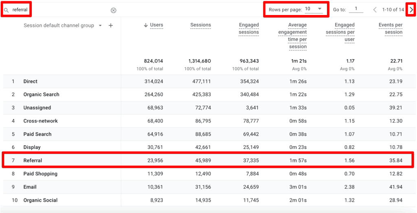
Task: Select the Unassigned row label
Action: [x=37, y=108]
